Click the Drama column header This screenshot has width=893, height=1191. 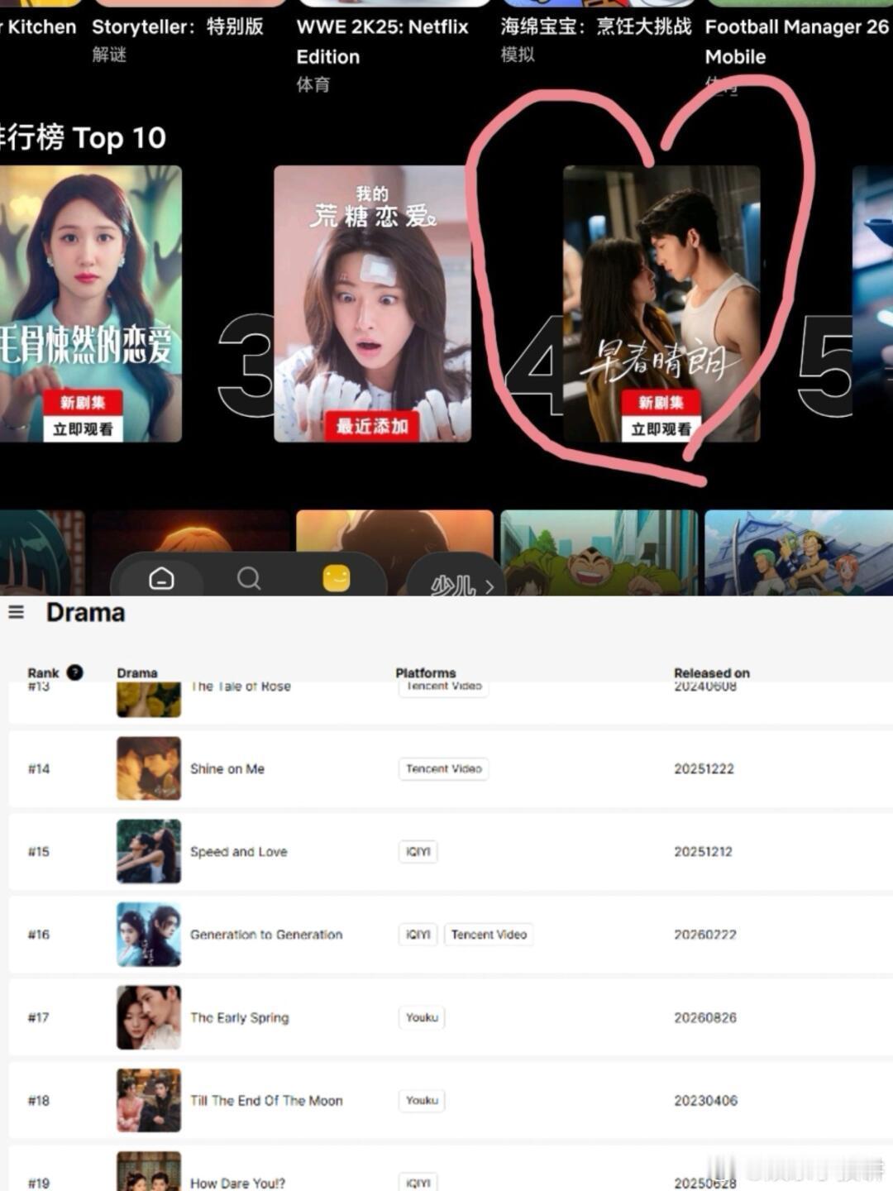coord(137,672)
